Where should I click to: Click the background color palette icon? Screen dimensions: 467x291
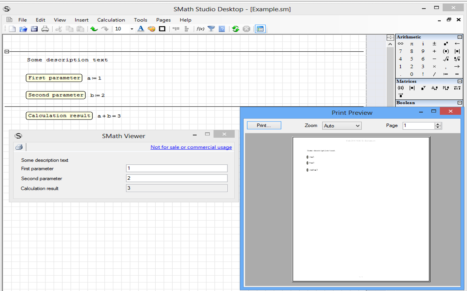(x=151, y=29)
